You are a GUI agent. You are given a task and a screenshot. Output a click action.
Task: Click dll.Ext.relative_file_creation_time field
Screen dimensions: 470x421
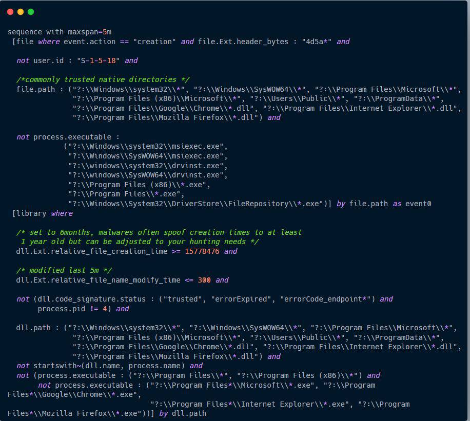coord(91,251)
